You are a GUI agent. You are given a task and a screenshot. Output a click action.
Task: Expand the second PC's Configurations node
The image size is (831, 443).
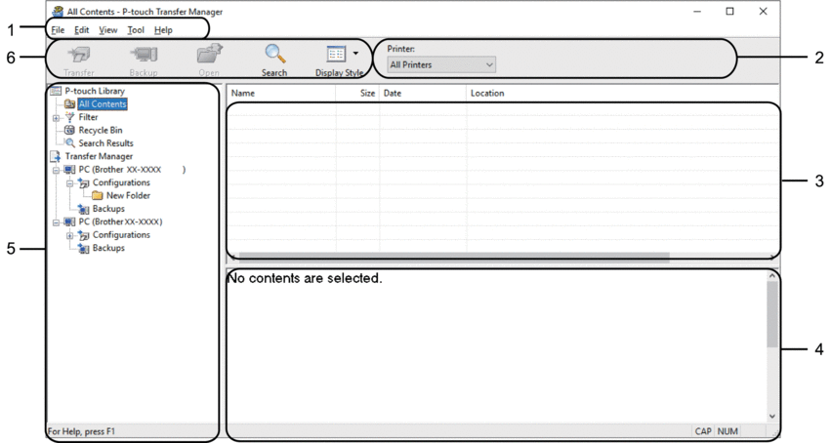tap(68, 235)
